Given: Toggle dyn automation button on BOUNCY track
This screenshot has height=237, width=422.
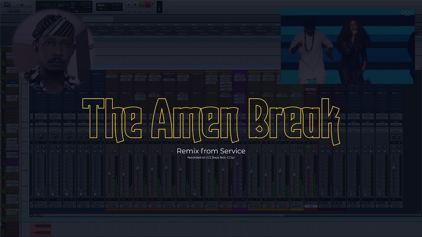Looking at the screenshot, I should coord(325,203).
